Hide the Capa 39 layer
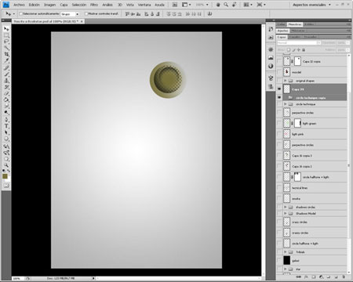 pos(279,89)
